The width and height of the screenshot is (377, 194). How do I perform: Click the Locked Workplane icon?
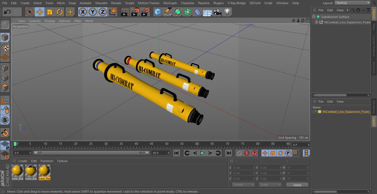point(5,145)
